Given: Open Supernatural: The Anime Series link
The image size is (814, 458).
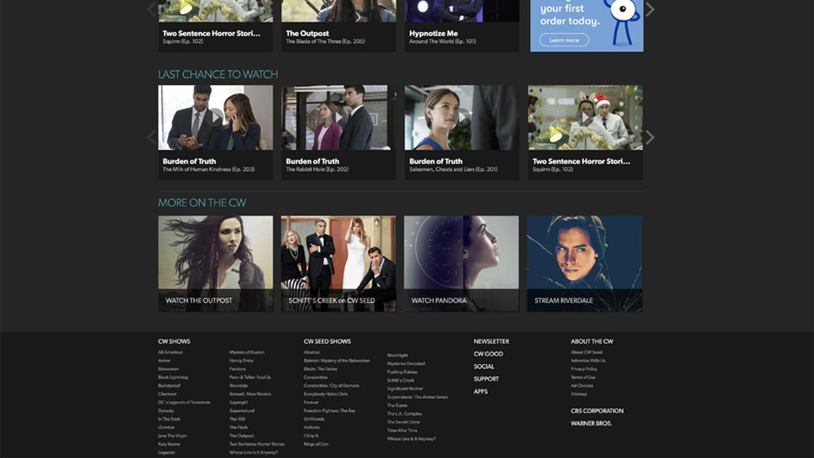Looking at the screenshot, I should pyautogui.click(x=418, y=397).
